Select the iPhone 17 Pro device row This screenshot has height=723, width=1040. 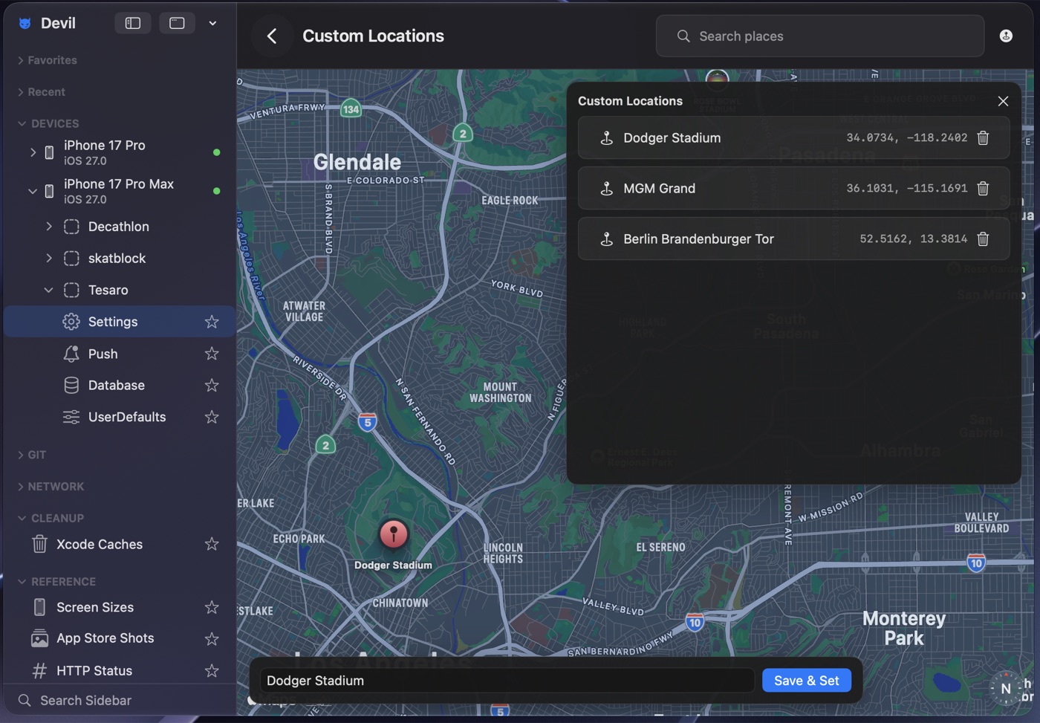119,152
